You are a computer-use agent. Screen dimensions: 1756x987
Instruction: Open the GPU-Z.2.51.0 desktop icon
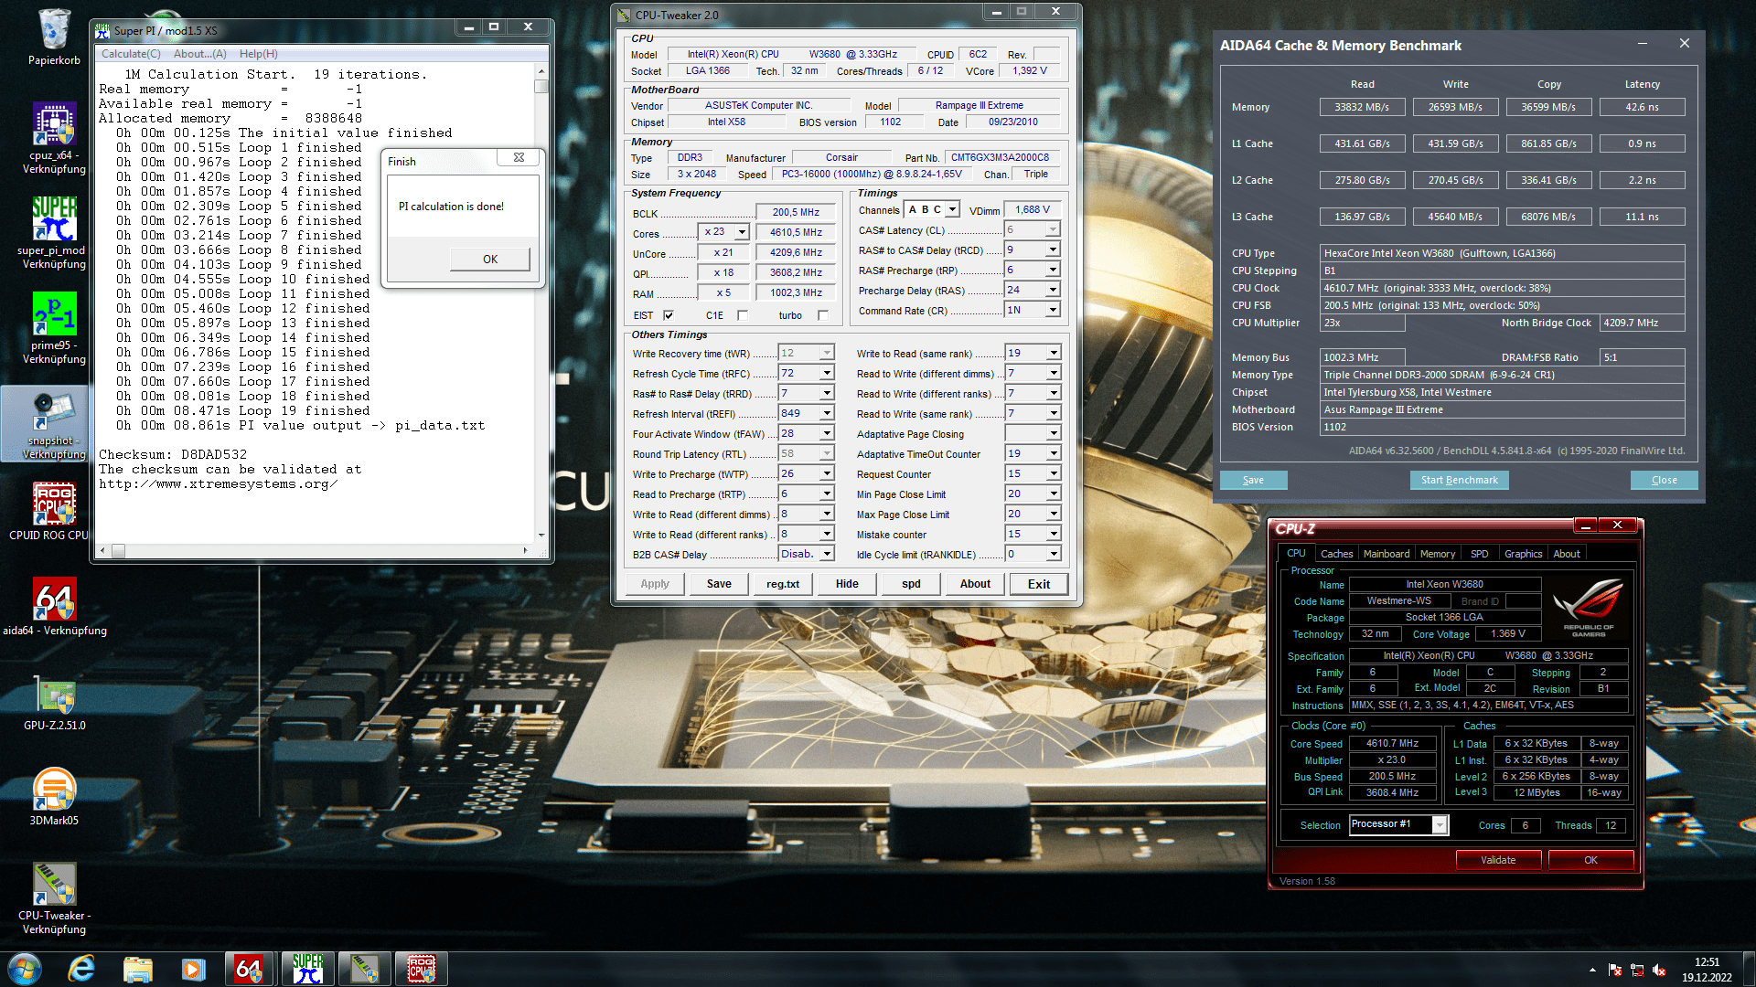pos(54,702)
